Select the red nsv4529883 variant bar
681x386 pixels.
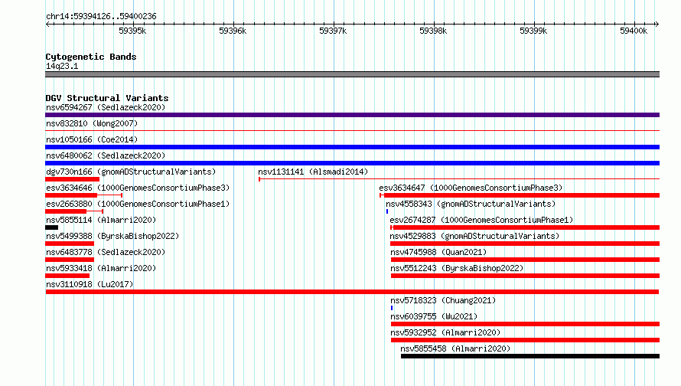tap(525, 244)
